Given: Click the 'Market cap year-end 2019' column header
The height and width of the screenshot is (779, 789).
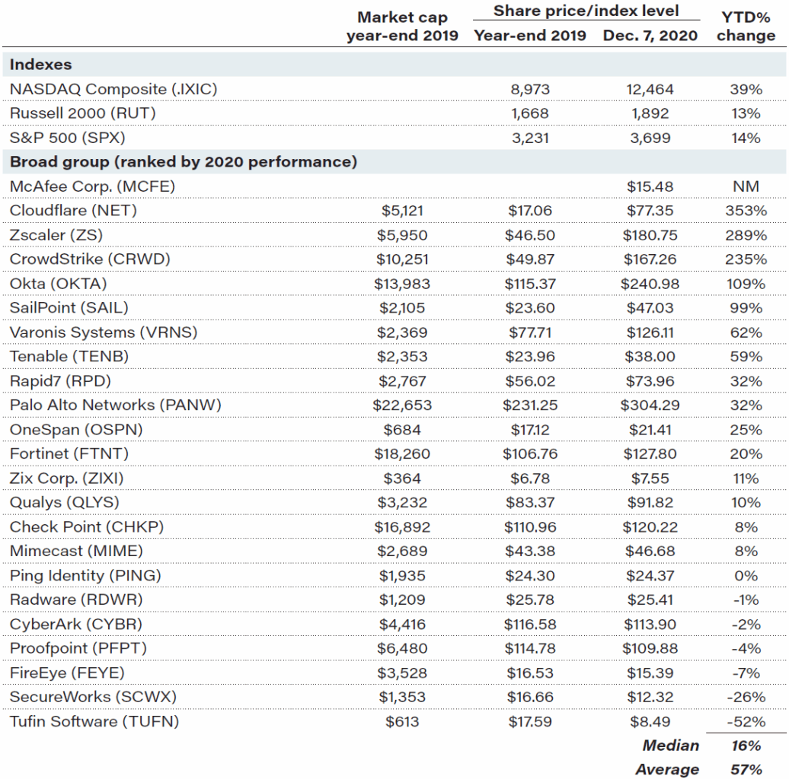Looking at the screenshot, I should [402, 27].
